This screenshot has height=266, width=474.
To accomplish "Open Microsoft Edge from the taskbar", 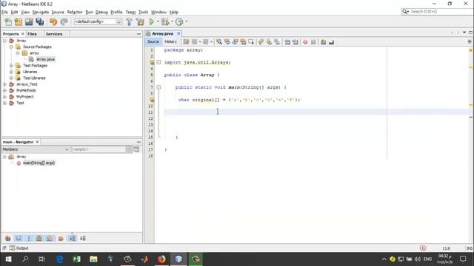I will pyautogui.click(x=59, y=259).
